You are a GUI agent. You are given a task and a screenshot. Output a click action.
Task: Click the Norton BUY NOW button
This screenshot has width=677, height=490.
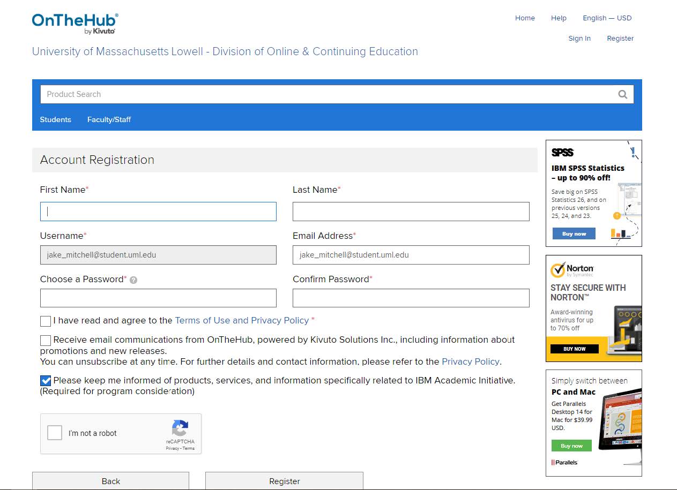tap(574, 349)
